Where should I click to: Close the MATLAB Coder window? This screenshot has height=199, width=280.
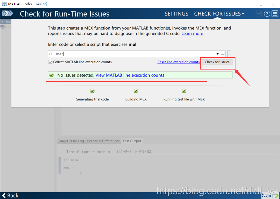(x=273, y=4)
